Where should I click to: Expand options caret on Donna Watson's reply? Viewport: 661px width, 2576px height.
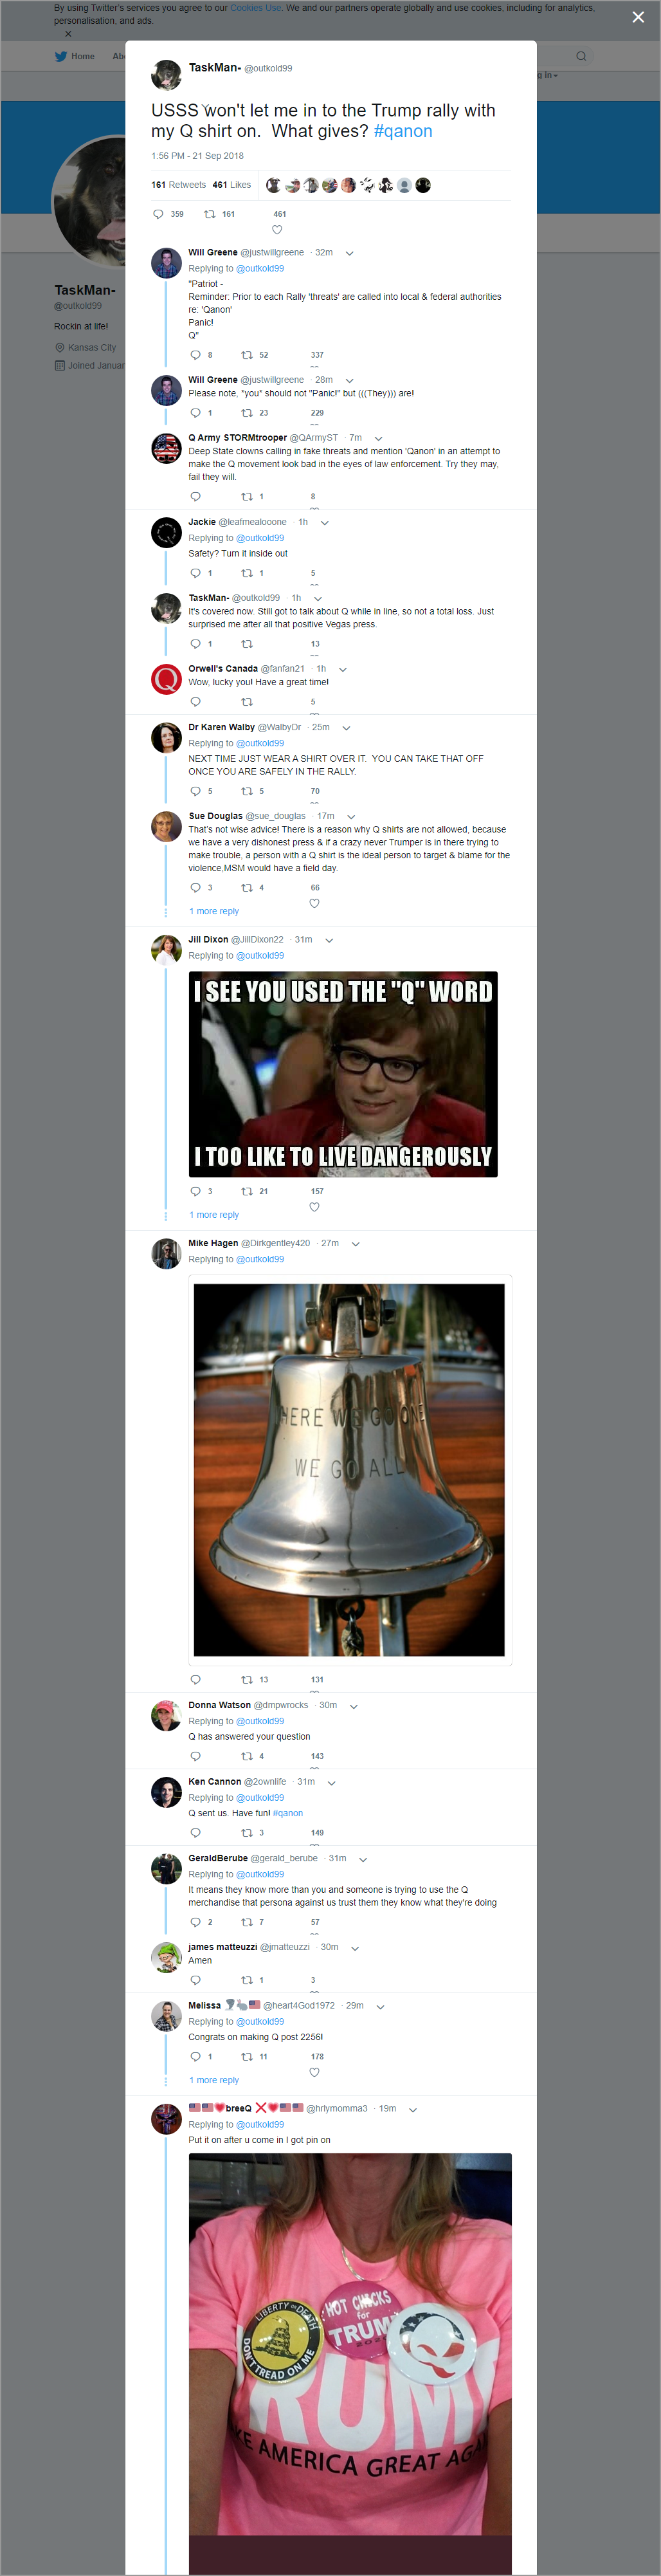353,1706
